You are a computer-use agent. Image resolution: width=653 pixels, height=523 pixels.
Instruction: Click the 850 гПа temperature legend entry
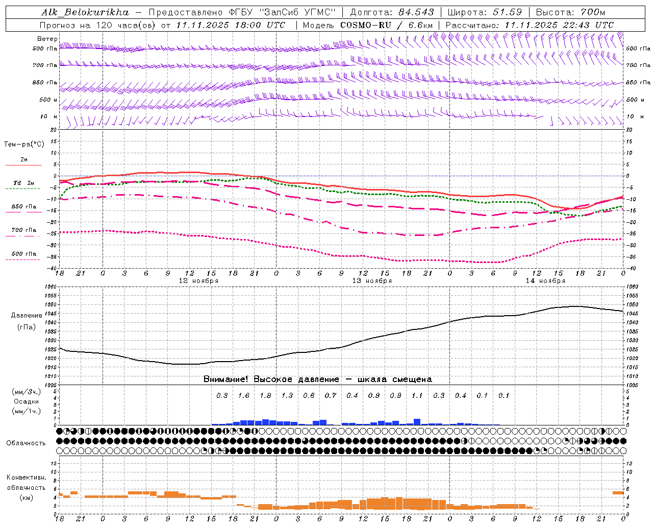[x=24, y=207]
